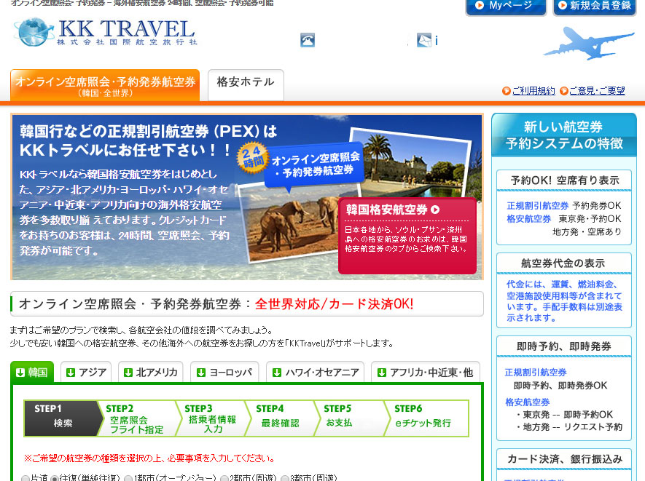
Task: Click the カード決済、銀行振込み heading
Action: (x=565, y=459)
